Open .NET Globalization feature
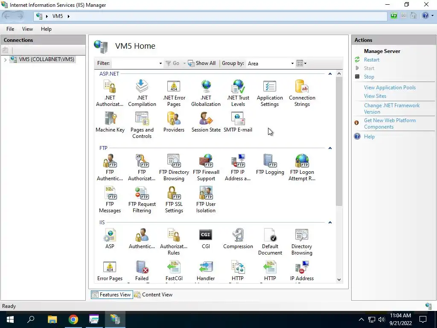437x328 pixels. coord(206,93)
